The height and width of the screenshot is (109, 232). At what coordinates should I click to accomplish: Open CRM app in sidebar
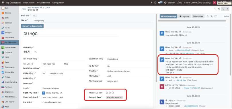tap(9, 57)
